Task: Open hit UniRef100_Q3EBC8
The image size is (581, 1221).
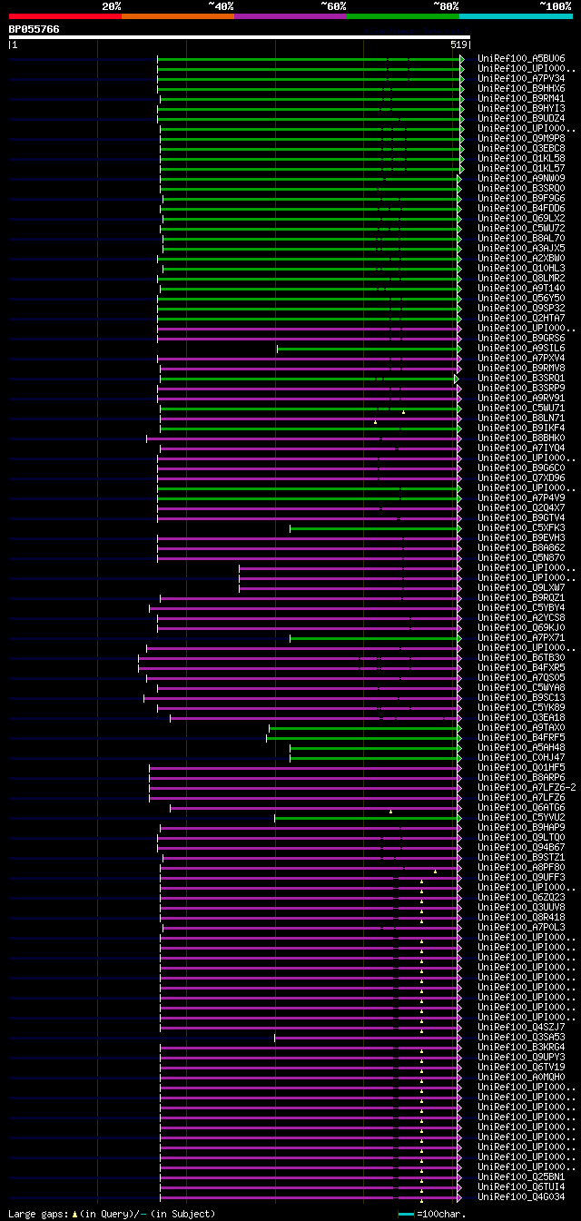Action: pos(521,148)
